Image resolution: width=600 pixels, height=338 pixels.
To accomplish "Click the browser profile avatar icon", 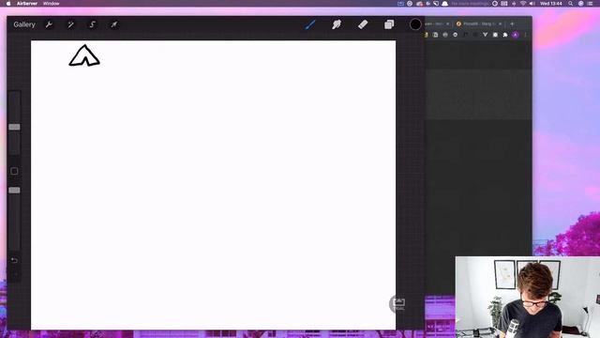I will coord(516,35).
